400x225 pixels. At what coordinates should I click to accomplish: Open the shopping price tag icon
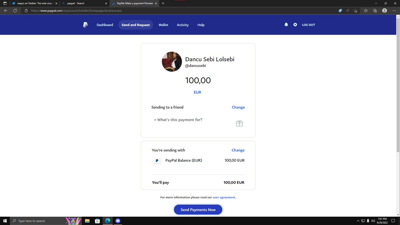pos(340,11)
